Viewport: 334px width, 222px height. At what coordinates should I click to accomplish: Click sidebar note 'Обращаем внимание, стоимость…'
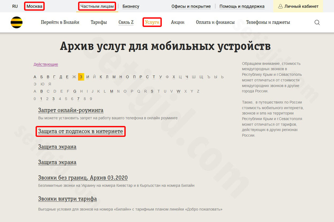[272, 77]
